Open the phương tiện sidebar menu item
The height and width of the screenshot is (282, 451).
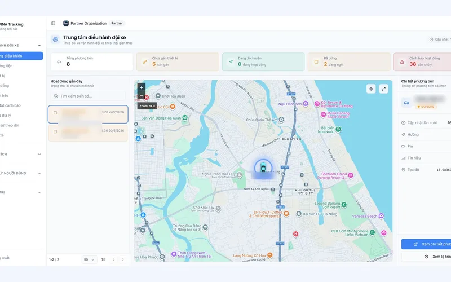[x=21, y=65]
